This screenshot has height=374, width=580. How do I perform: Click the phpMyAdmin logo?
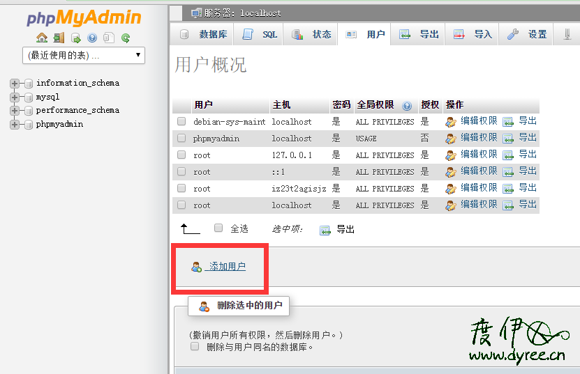[x=84, y=18]
